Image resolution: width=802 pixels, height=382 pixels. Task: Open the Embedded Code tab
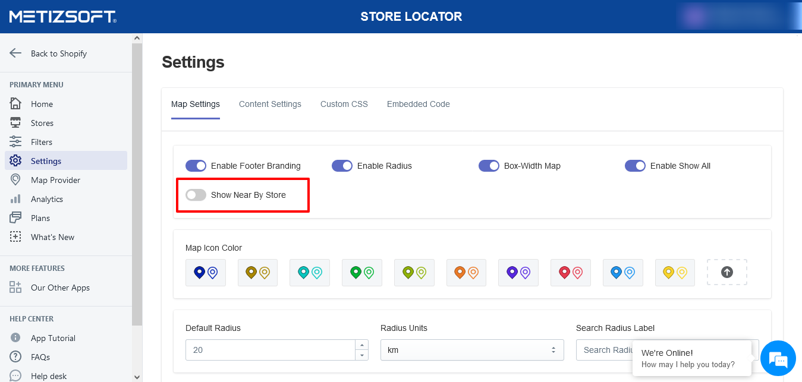tap(418, 104)
